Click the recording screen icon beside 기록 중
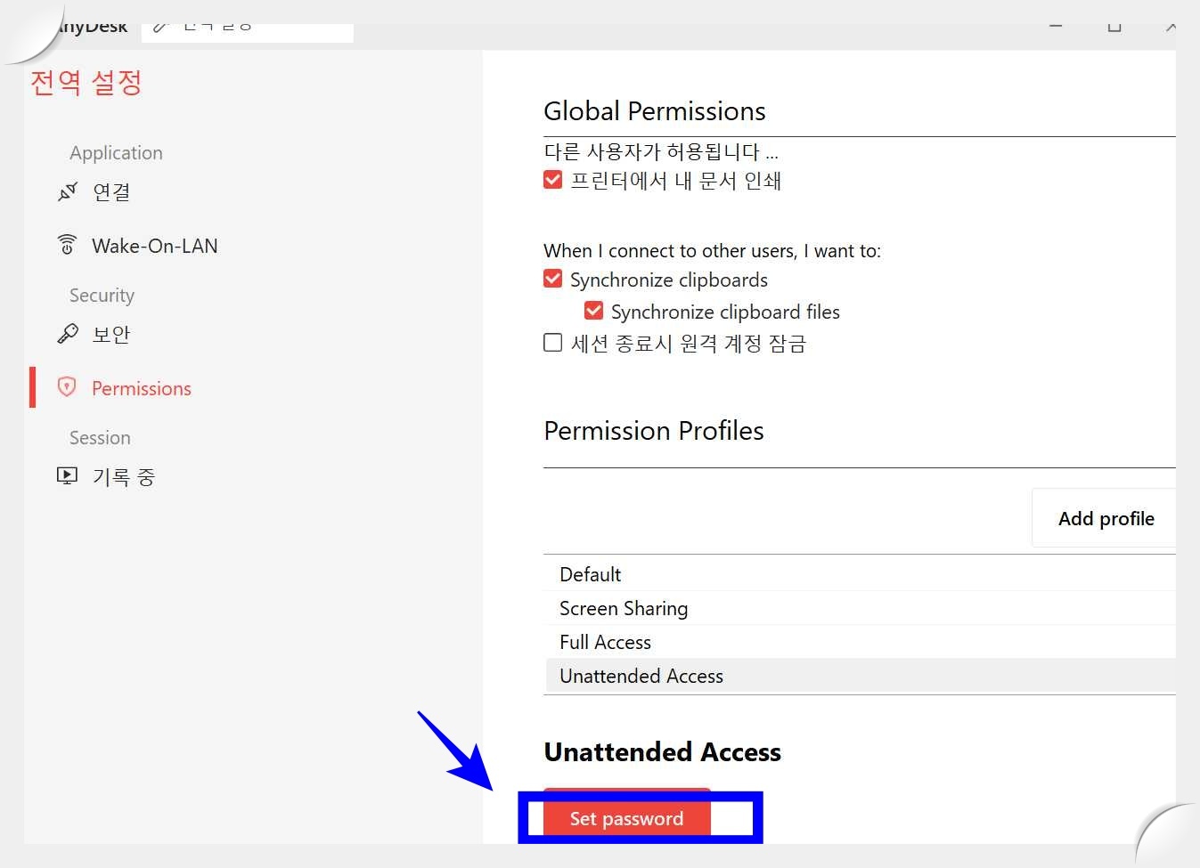Viewport: 1200px width, 868px height. [67, 475]
